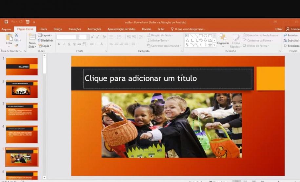This screenshot has width=300, height=182.
Task: Click the Redefinir button
Action: [x=45, y=40]
